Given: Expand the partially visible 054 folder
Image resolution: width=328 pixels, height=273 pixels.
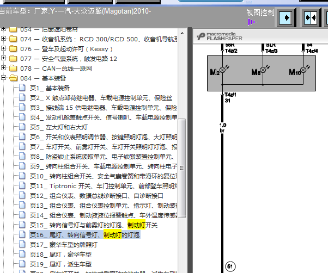Looking at the screenshot, I should (x=3, y=29).
